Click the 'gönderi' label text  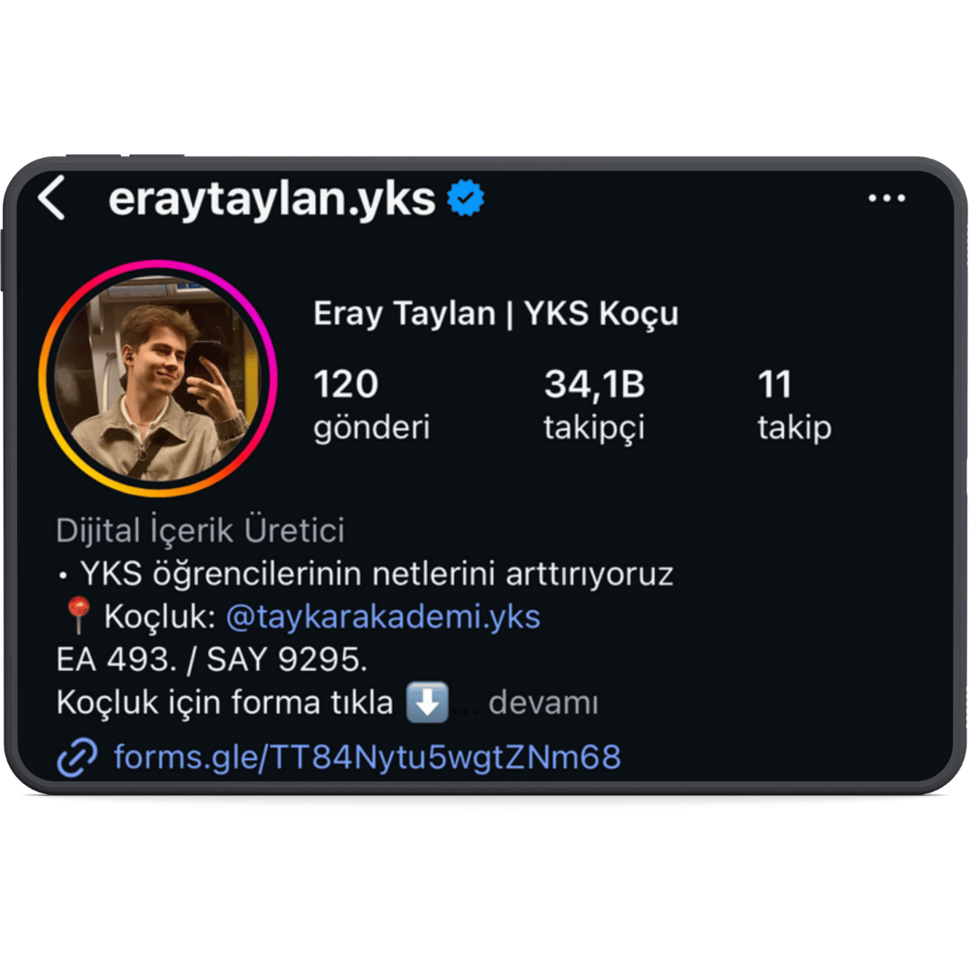371,428
